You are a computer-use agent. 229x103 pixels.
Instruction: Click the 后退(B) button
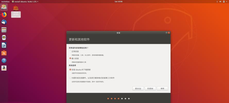pos(150,88)
